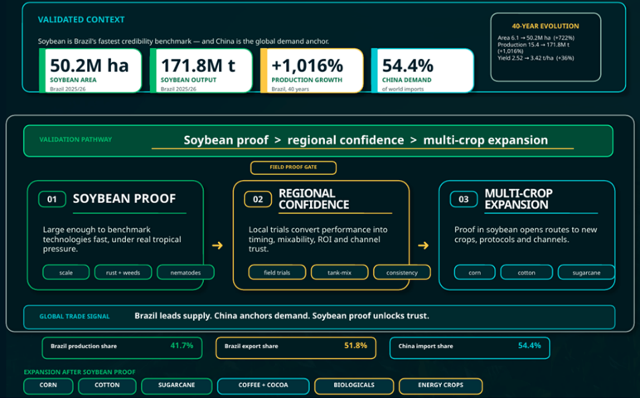Select the CORN expansion pill
The image size is (640, 398).
[48, 386]
